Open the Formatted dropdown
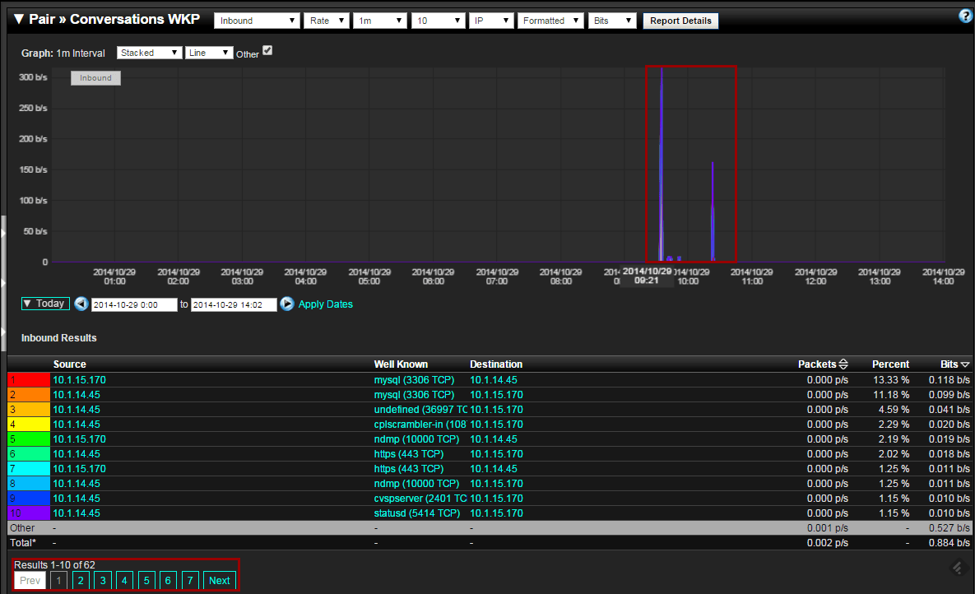Viewport: 975px width, 594px height. [x=550, y=21]
